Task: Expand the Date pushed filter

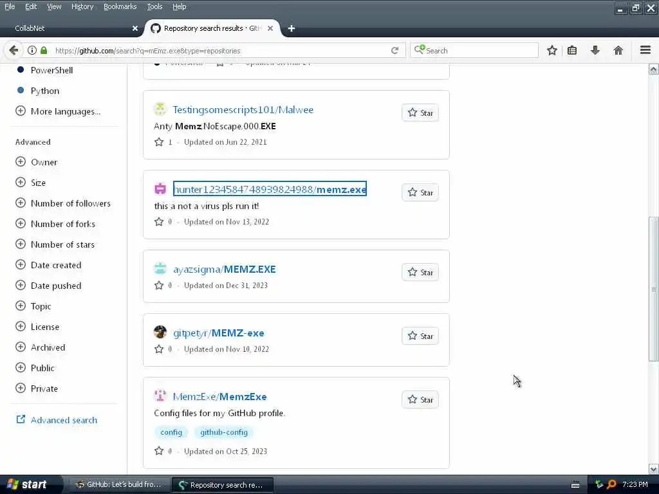Action: [48, 286]
